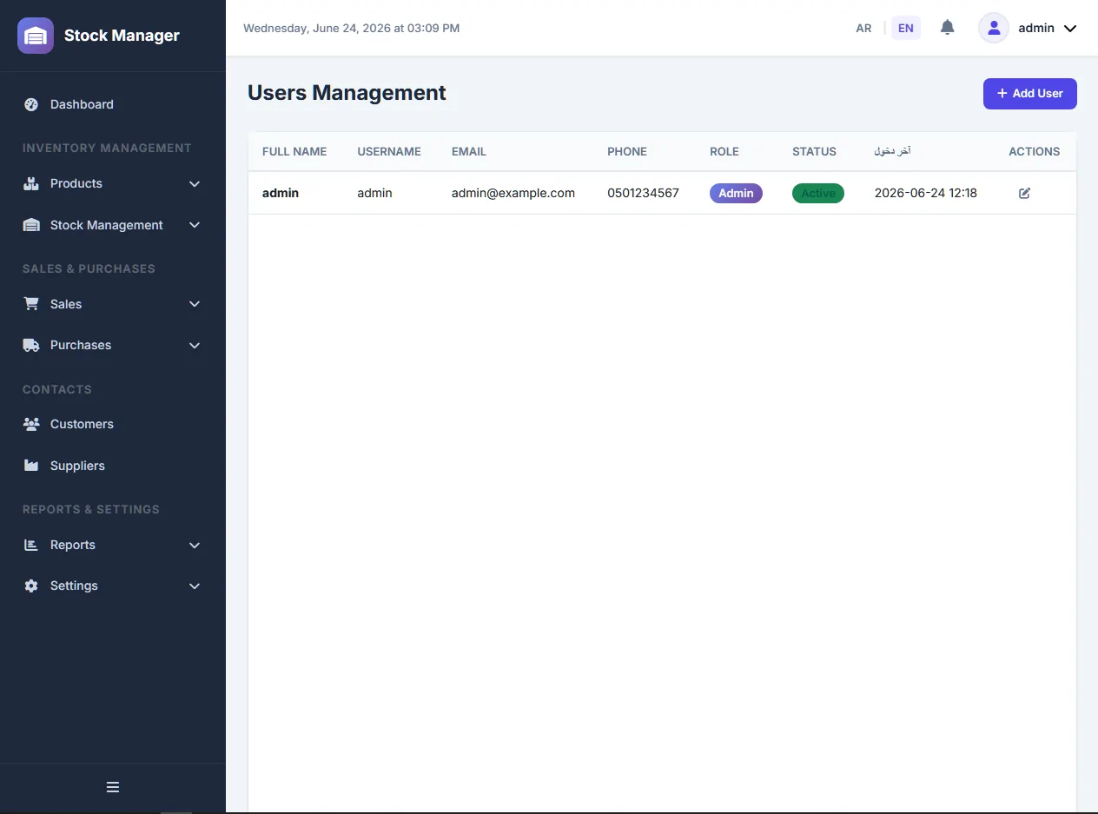Click the REPORTS & SETTINGS section label
The height and width of the screenshot is (814, 1098).
(x=91, y=509)
